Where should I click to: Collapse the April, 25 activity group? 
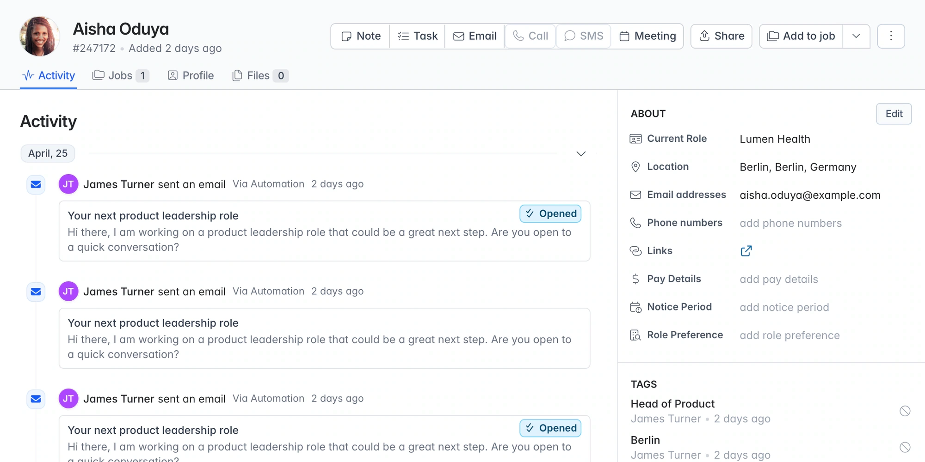581,154
